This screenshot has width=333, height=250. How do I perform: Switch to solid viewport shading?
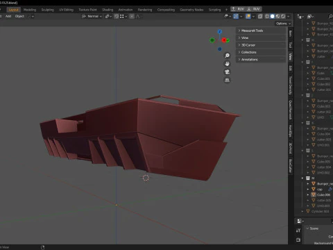coord(273,17)
